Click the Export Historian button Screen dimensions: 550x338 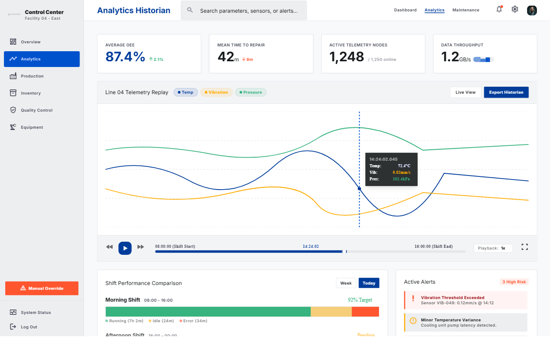pyautogui.click(x=506, y=92)
